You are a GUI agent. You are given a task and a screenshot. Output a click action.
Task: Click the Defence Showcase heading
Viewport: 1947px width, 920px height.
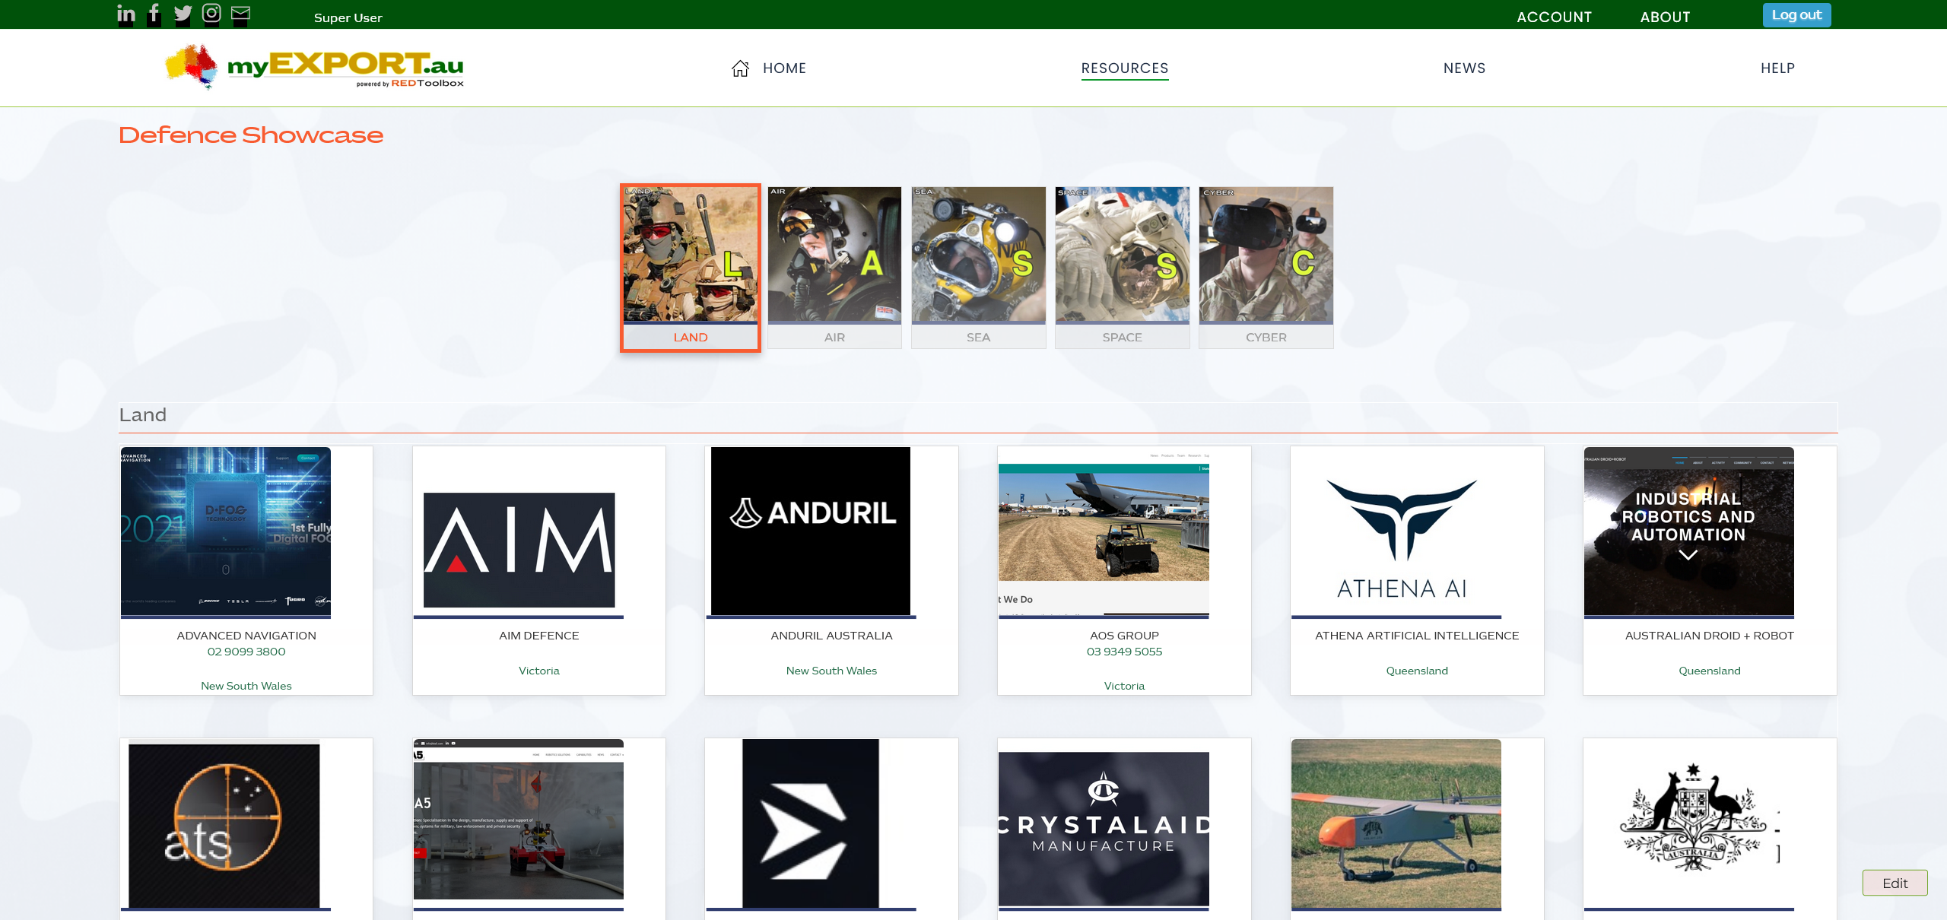(251, 135)
